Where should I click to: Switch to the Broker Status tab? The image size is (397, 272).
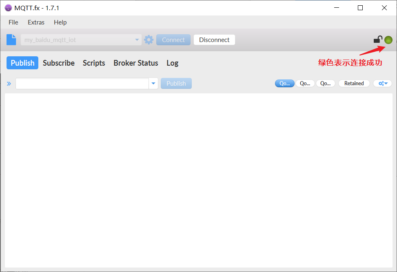pyautogui.click(x=136, y=63)
